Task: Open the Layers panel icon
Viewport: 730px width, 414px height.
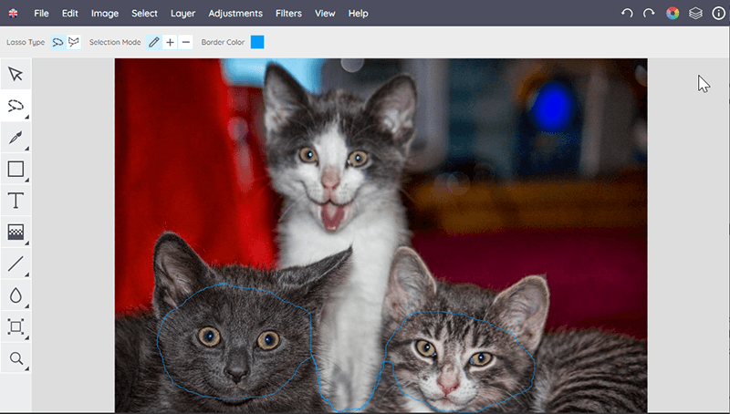Action: pyautogui.click(x=695, y=14)
